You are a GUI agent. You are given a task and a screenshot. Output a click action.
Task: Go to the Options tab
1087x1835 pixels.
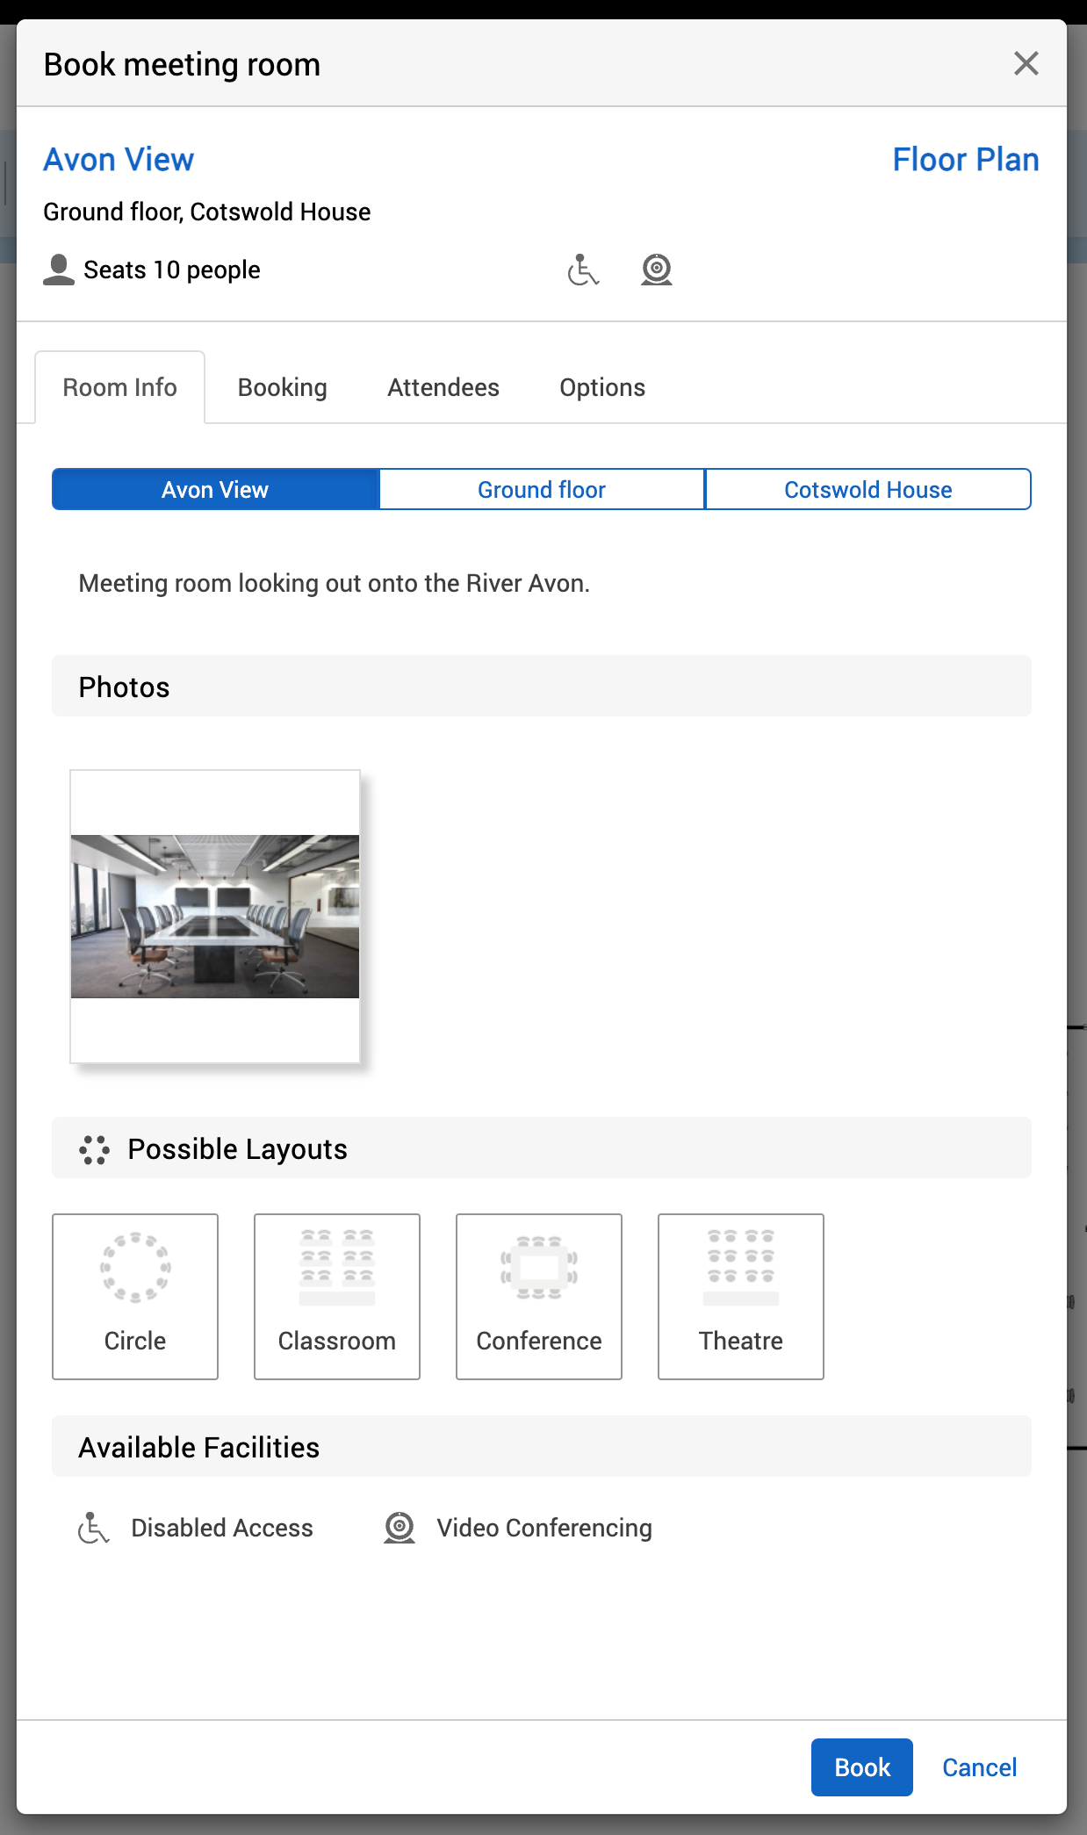tap(602, 387)
